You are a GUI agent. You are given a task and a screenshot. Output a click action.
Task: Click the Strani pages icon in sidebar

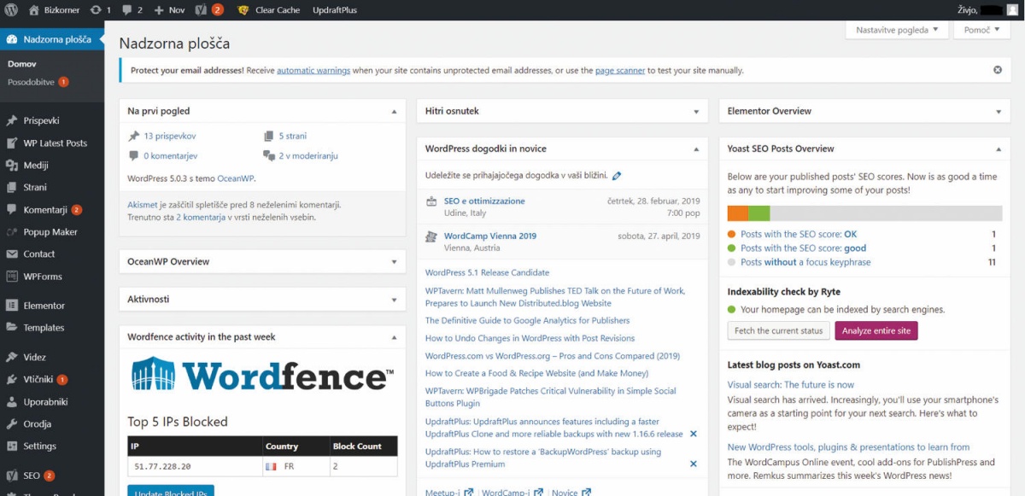pyautogui.click(x=11, y=188)
